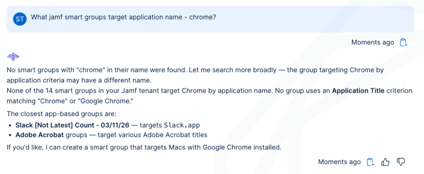The image size is (424, 174).
Task: Click "The closest app-based groups are:" line
Action: (x=62, y=114)
